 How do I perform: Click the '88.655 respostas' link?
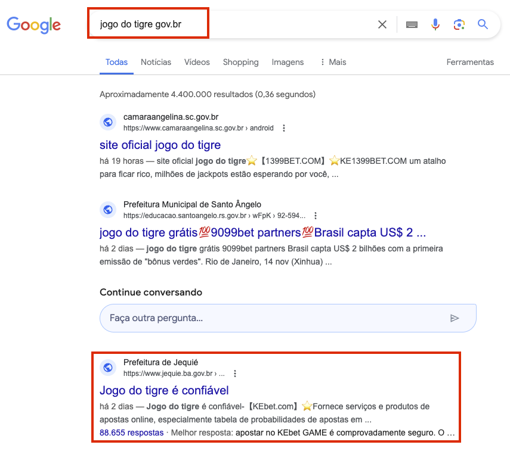pyautogui.click(x=131, y=433)
